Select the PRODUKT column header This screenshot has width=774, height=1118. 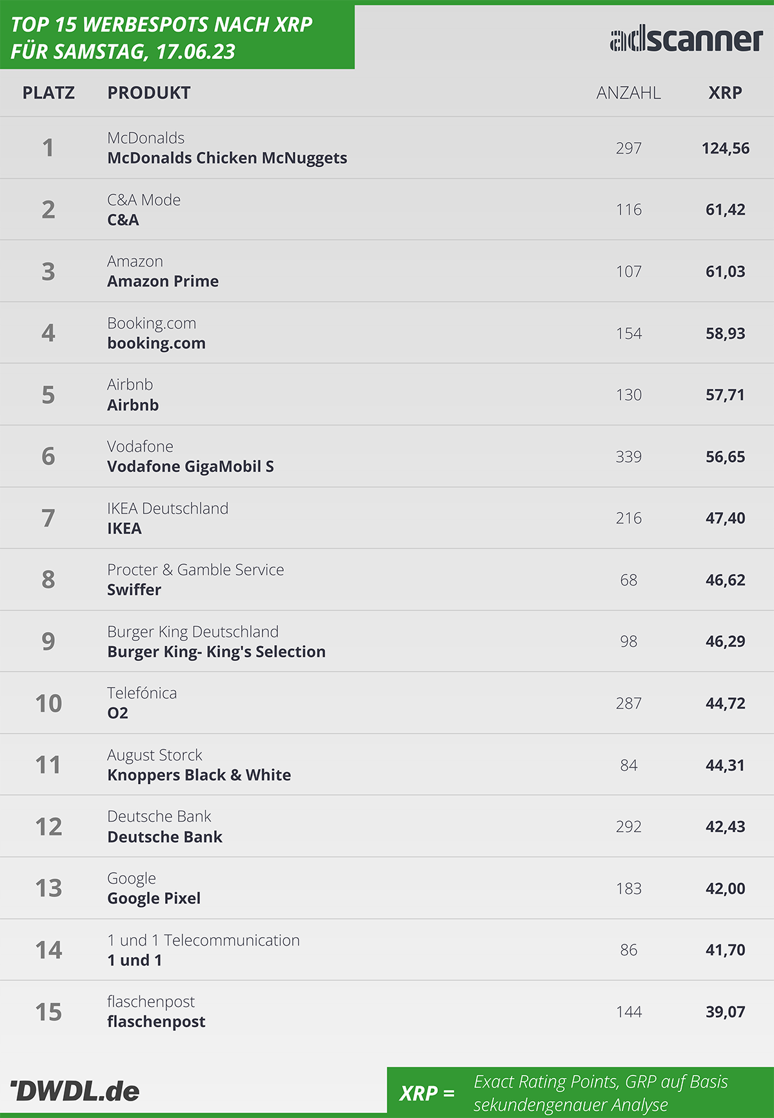pos(149,93)
